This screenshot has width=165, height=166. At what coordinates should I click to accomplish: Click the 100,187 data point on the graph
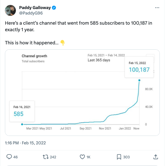139,80
